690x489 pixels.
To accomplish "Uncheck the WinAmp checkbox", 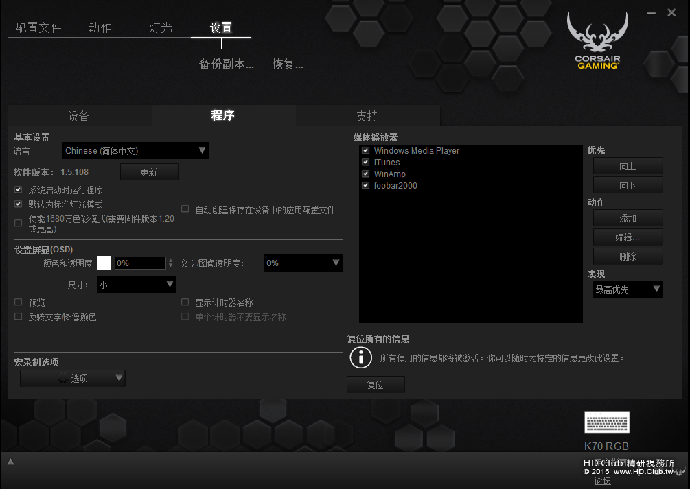I will point(365,174).
